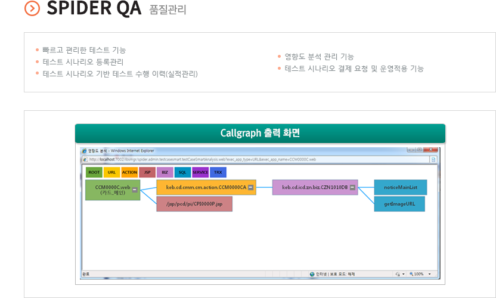Viewport: 496px width, 298px height.
Task: Select the TRX legend box
Action: click(218, 172)
